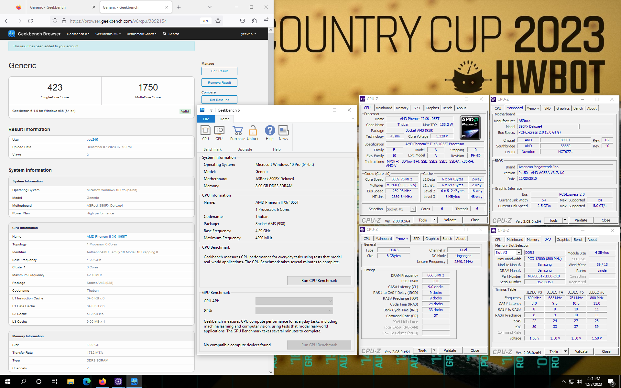Image resolution: width=621 pixels, height=388 pixels.
Task: Click the GPU benchmark icon in Geekbench 6
Action: click(219, 133)
